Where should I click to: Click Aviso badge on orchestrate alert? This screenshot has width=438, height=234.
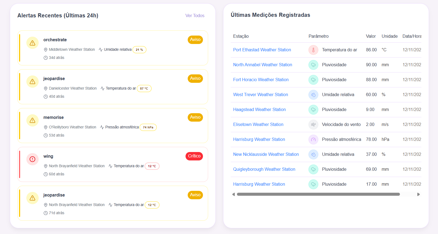pyautogui.click(x=195, y=40)
